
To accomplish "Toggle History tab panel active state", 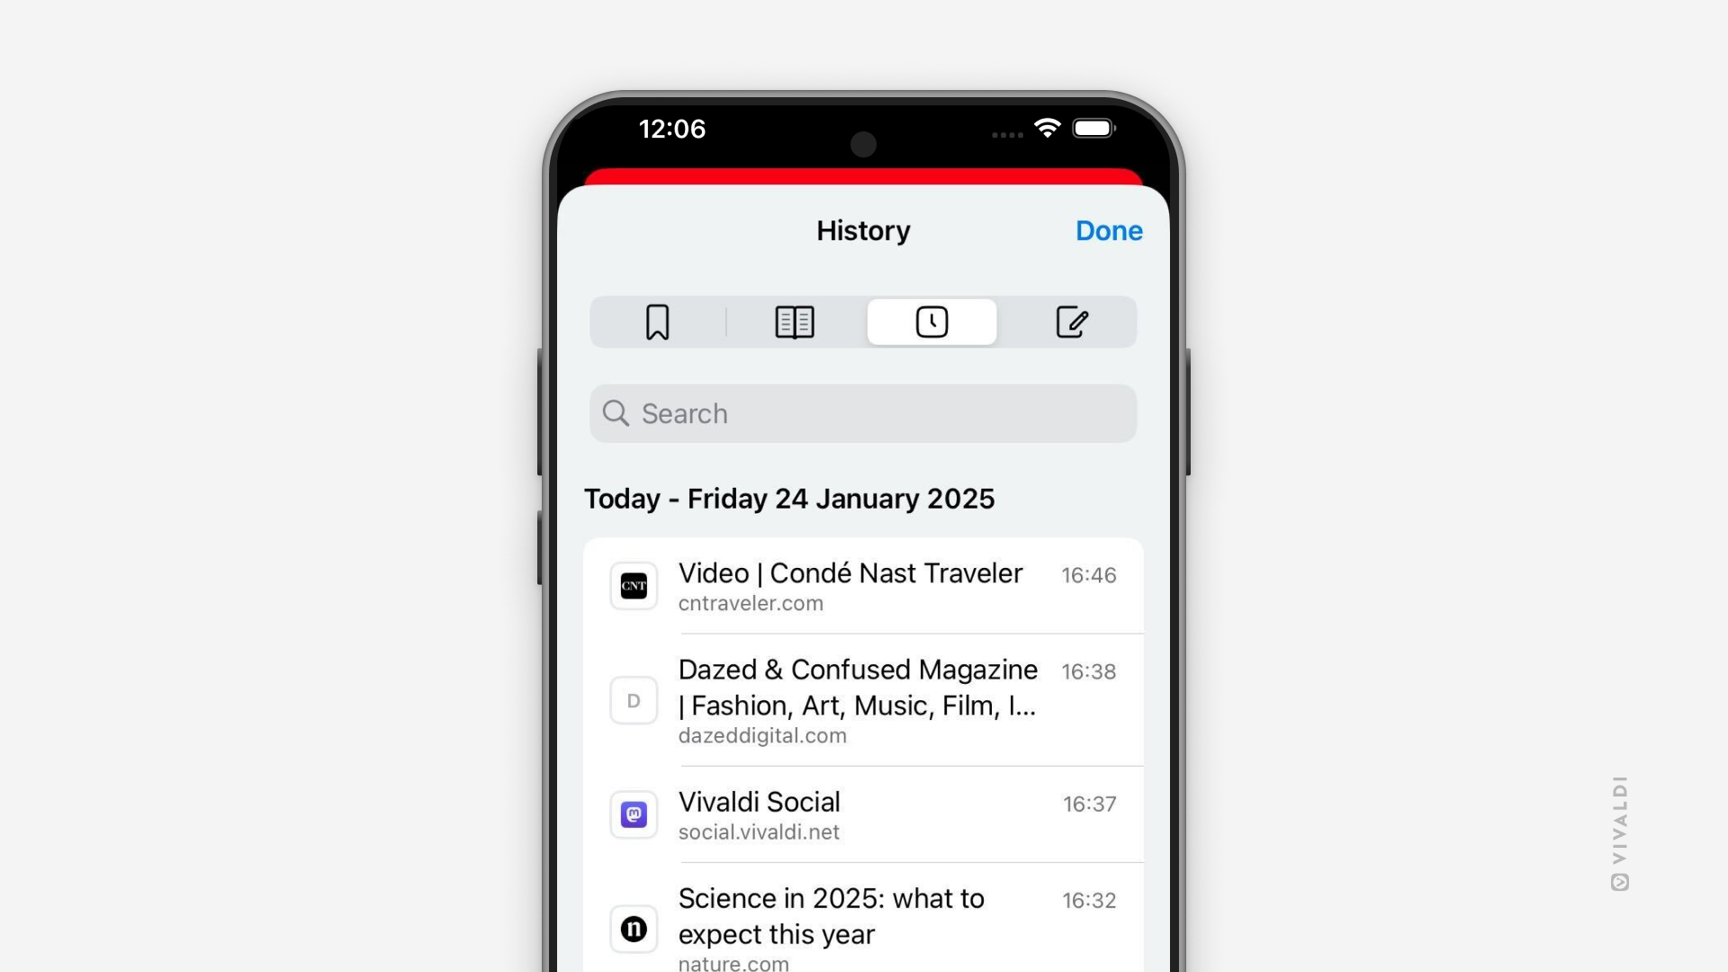I will tap(931, 320).
